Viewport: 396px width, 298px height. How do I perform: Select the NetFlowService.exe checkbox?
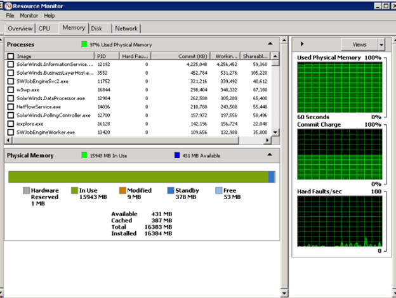coord(11,107)
